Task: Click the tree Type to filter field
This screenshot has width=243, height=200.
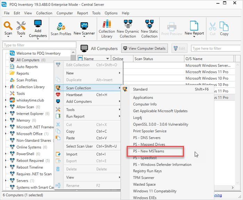Action: click(39, 45)
